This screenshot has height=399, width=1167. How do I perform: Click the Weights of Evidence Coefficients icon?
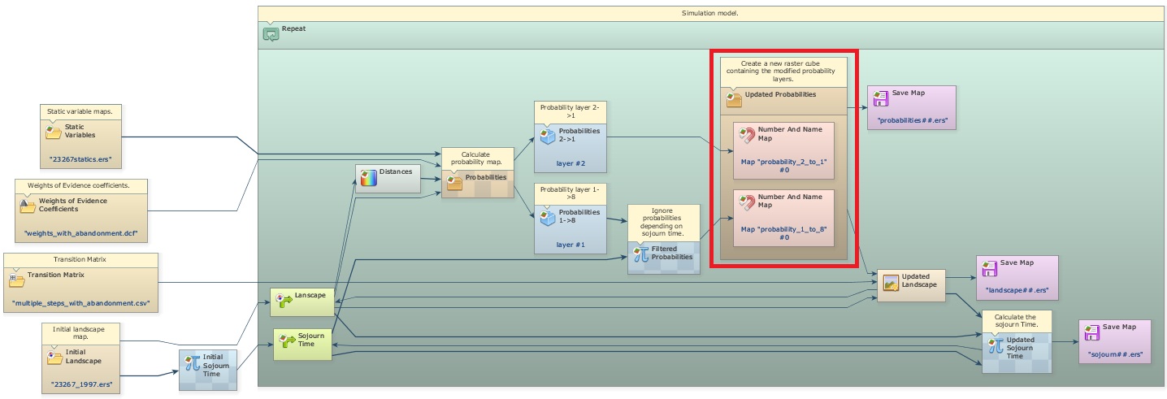coord(28,206)
